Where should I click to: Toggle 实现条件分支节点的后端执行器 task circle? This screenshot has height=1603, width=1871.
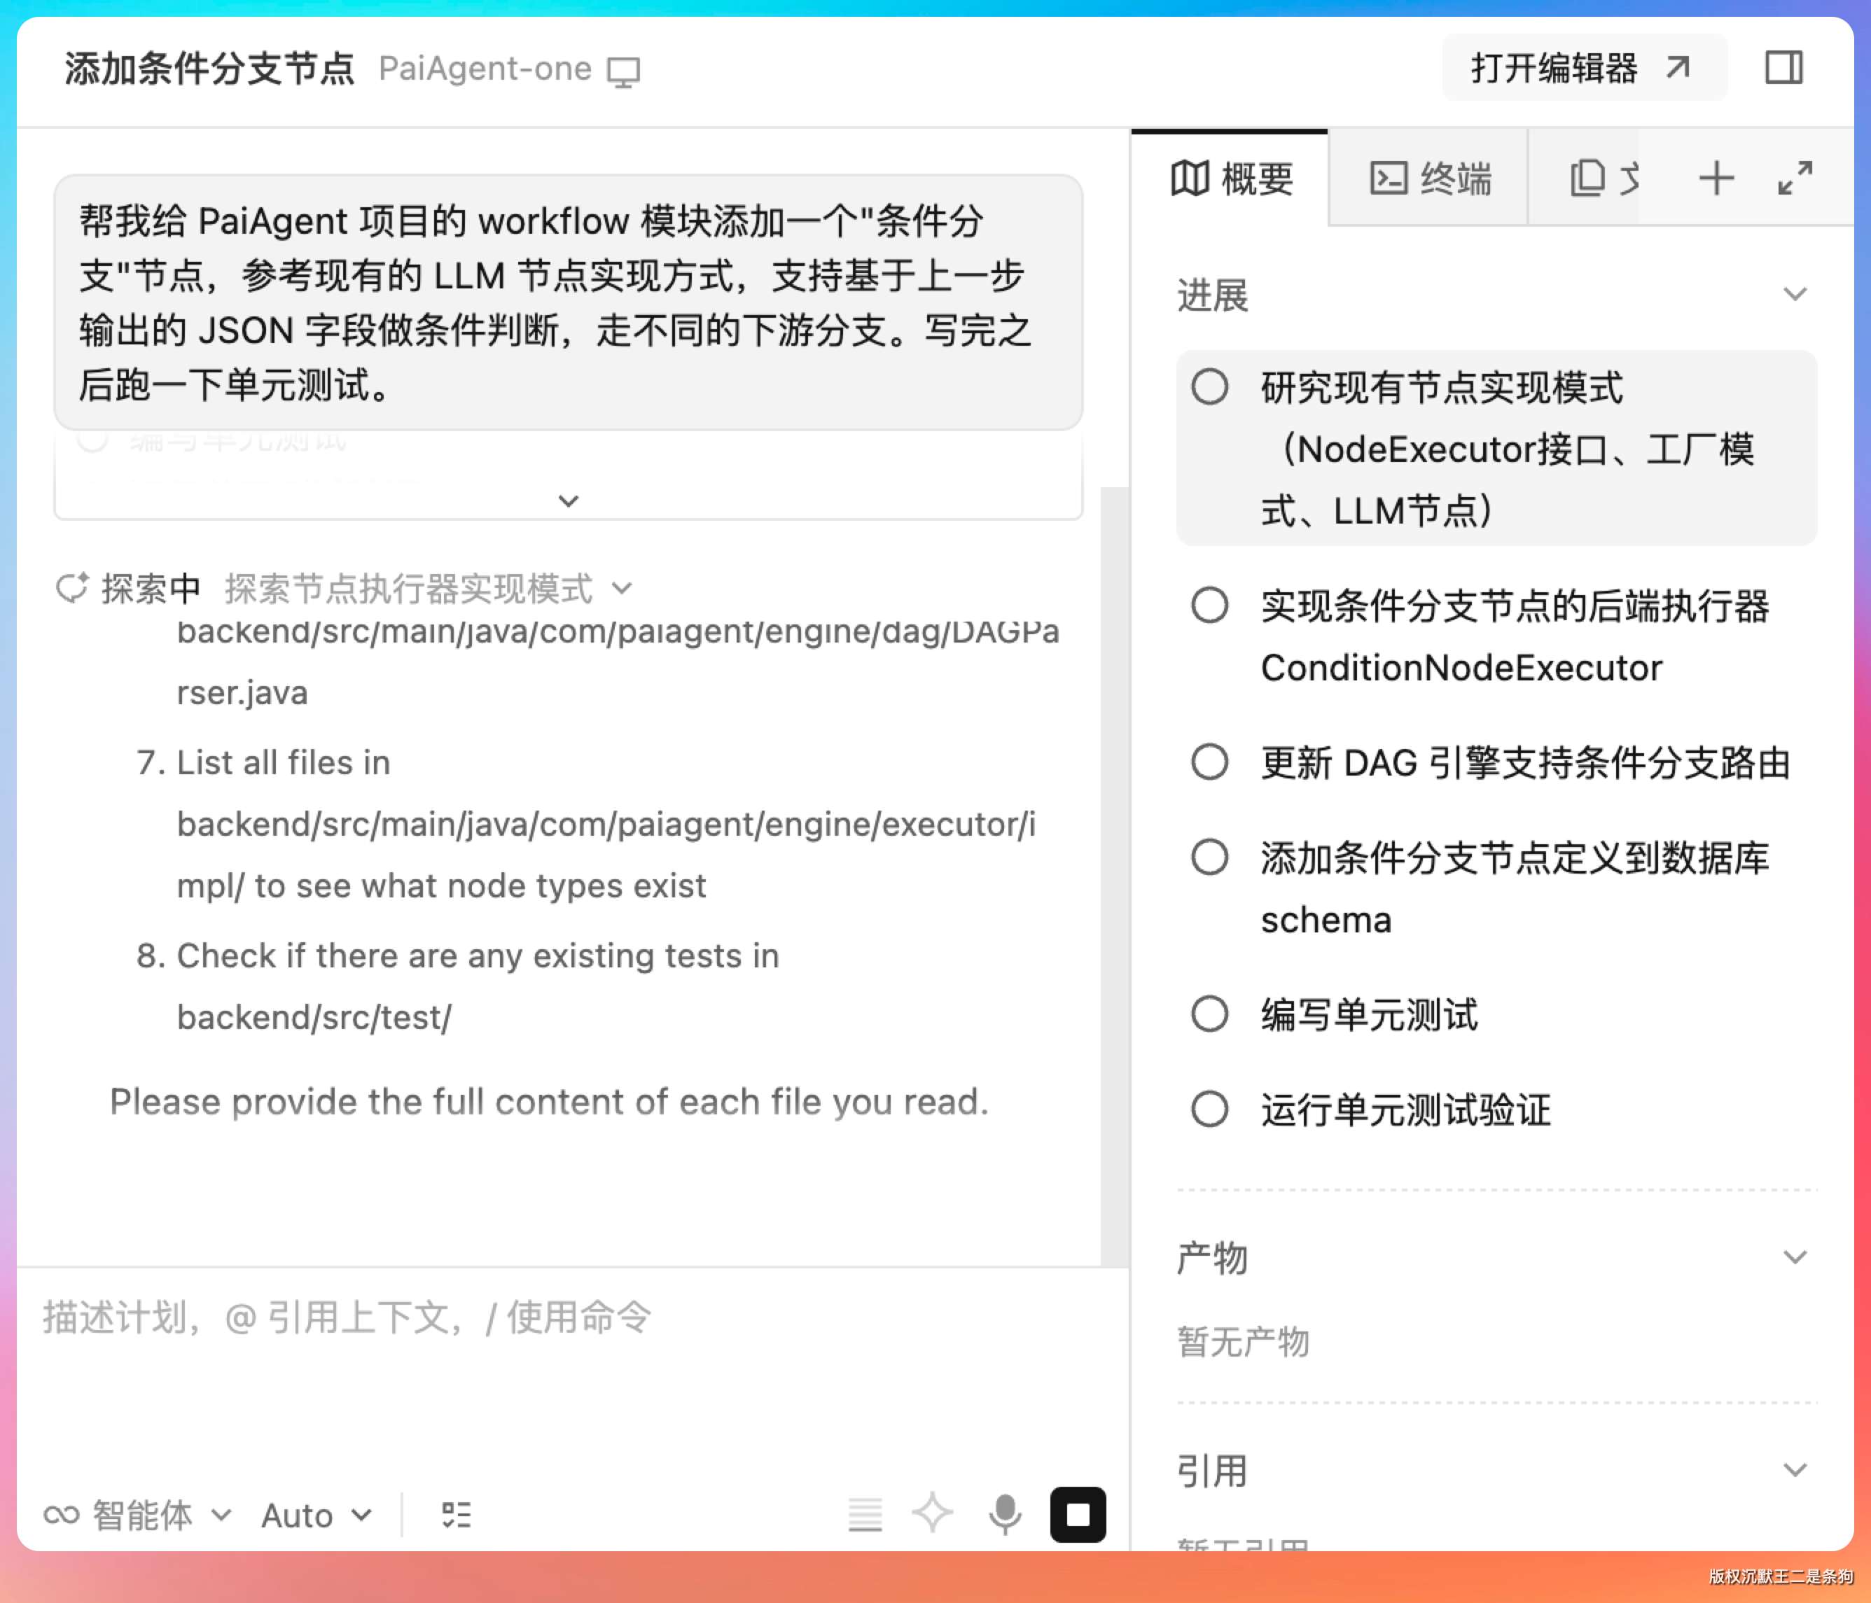(1209, 605)
